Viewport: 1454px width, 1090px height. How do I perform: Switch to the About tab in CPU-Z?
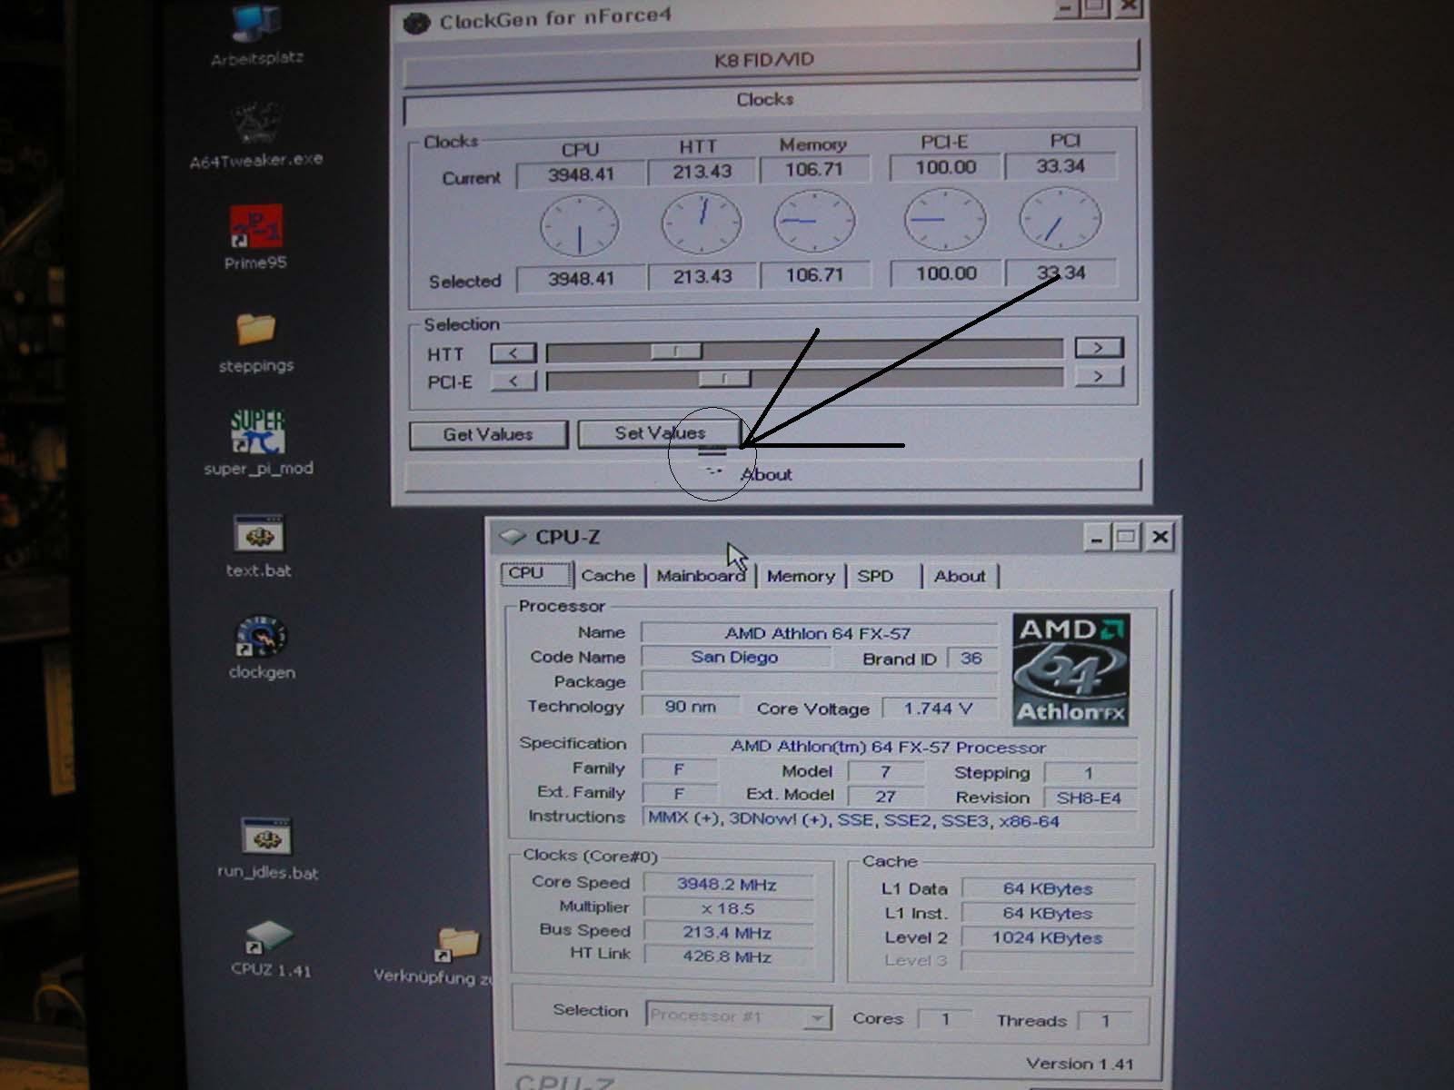(960, 576)
